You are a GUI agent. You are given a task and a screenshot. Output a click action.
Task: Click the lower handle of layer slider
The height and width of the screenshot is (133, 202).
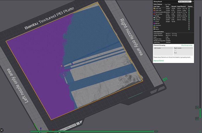(200, 117)
